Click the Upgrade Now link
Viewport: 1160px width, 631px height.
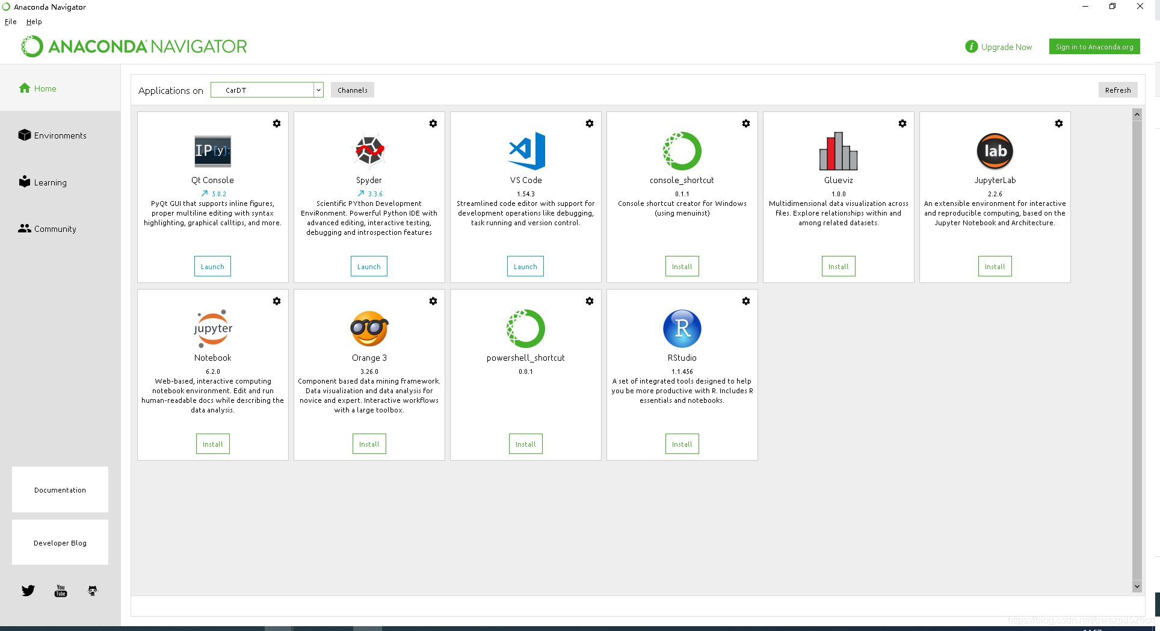(x=1006, y=47)
